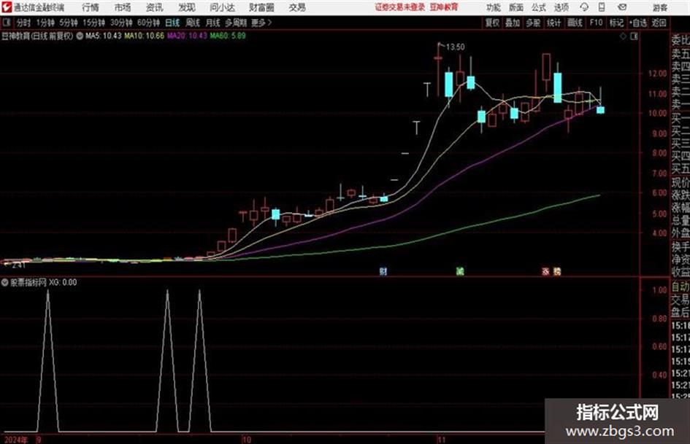The height and width of the screenshot is (444, 690).
Task: Click the 叠加 overlay button
Action: [513, 23]
